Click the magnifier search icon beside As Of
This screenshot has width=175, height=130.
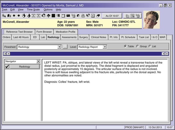coord(132,16)
